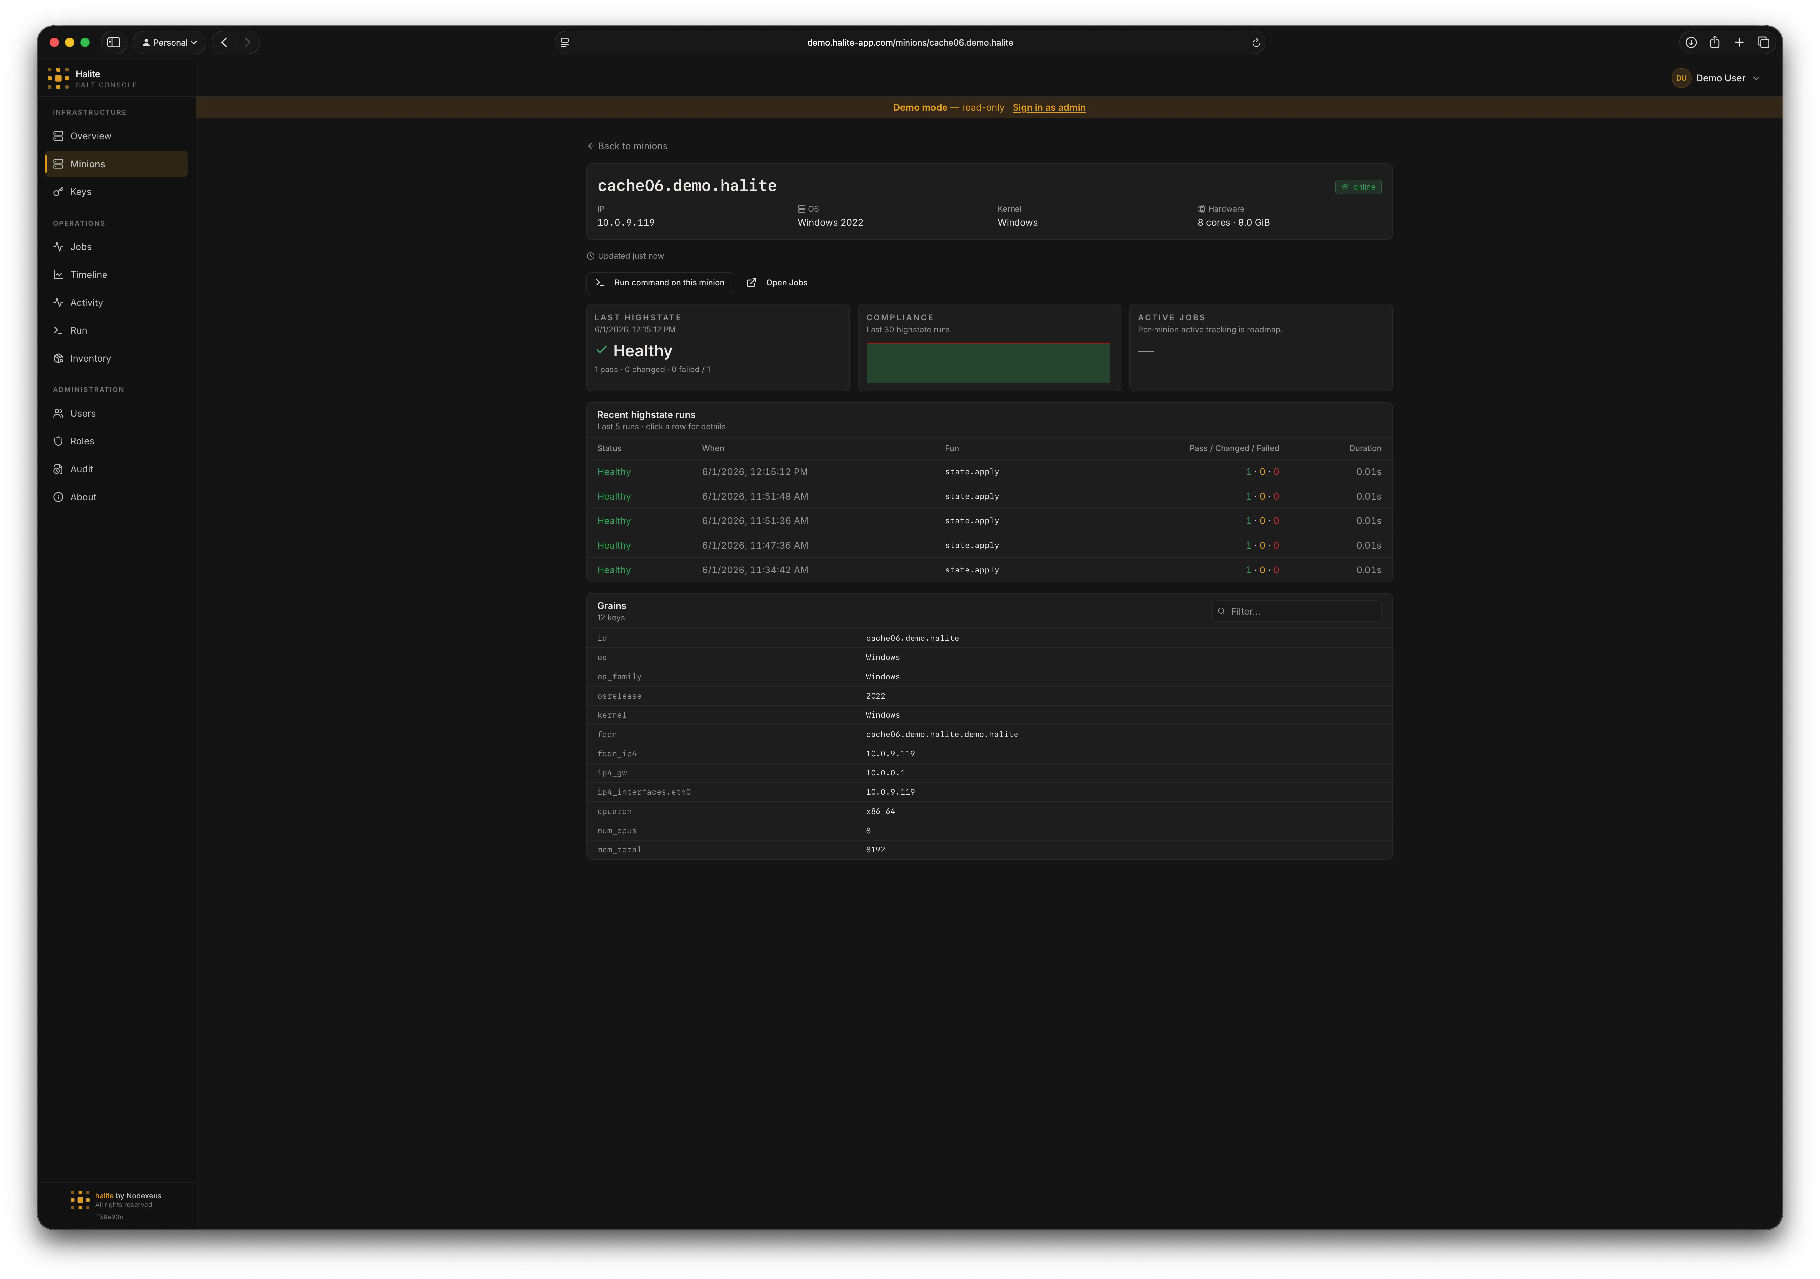Screen dimensions: 1820x1279
Task: Open the 11:51:48 AM highstate run row
Action: click(x=989, y=497)
